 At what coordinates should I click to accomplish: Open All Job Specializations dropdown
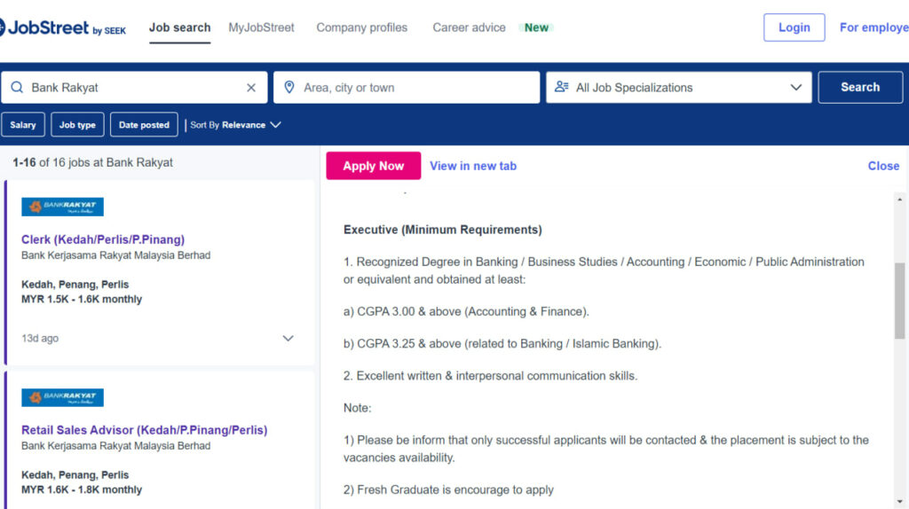[x=678, y=88]
